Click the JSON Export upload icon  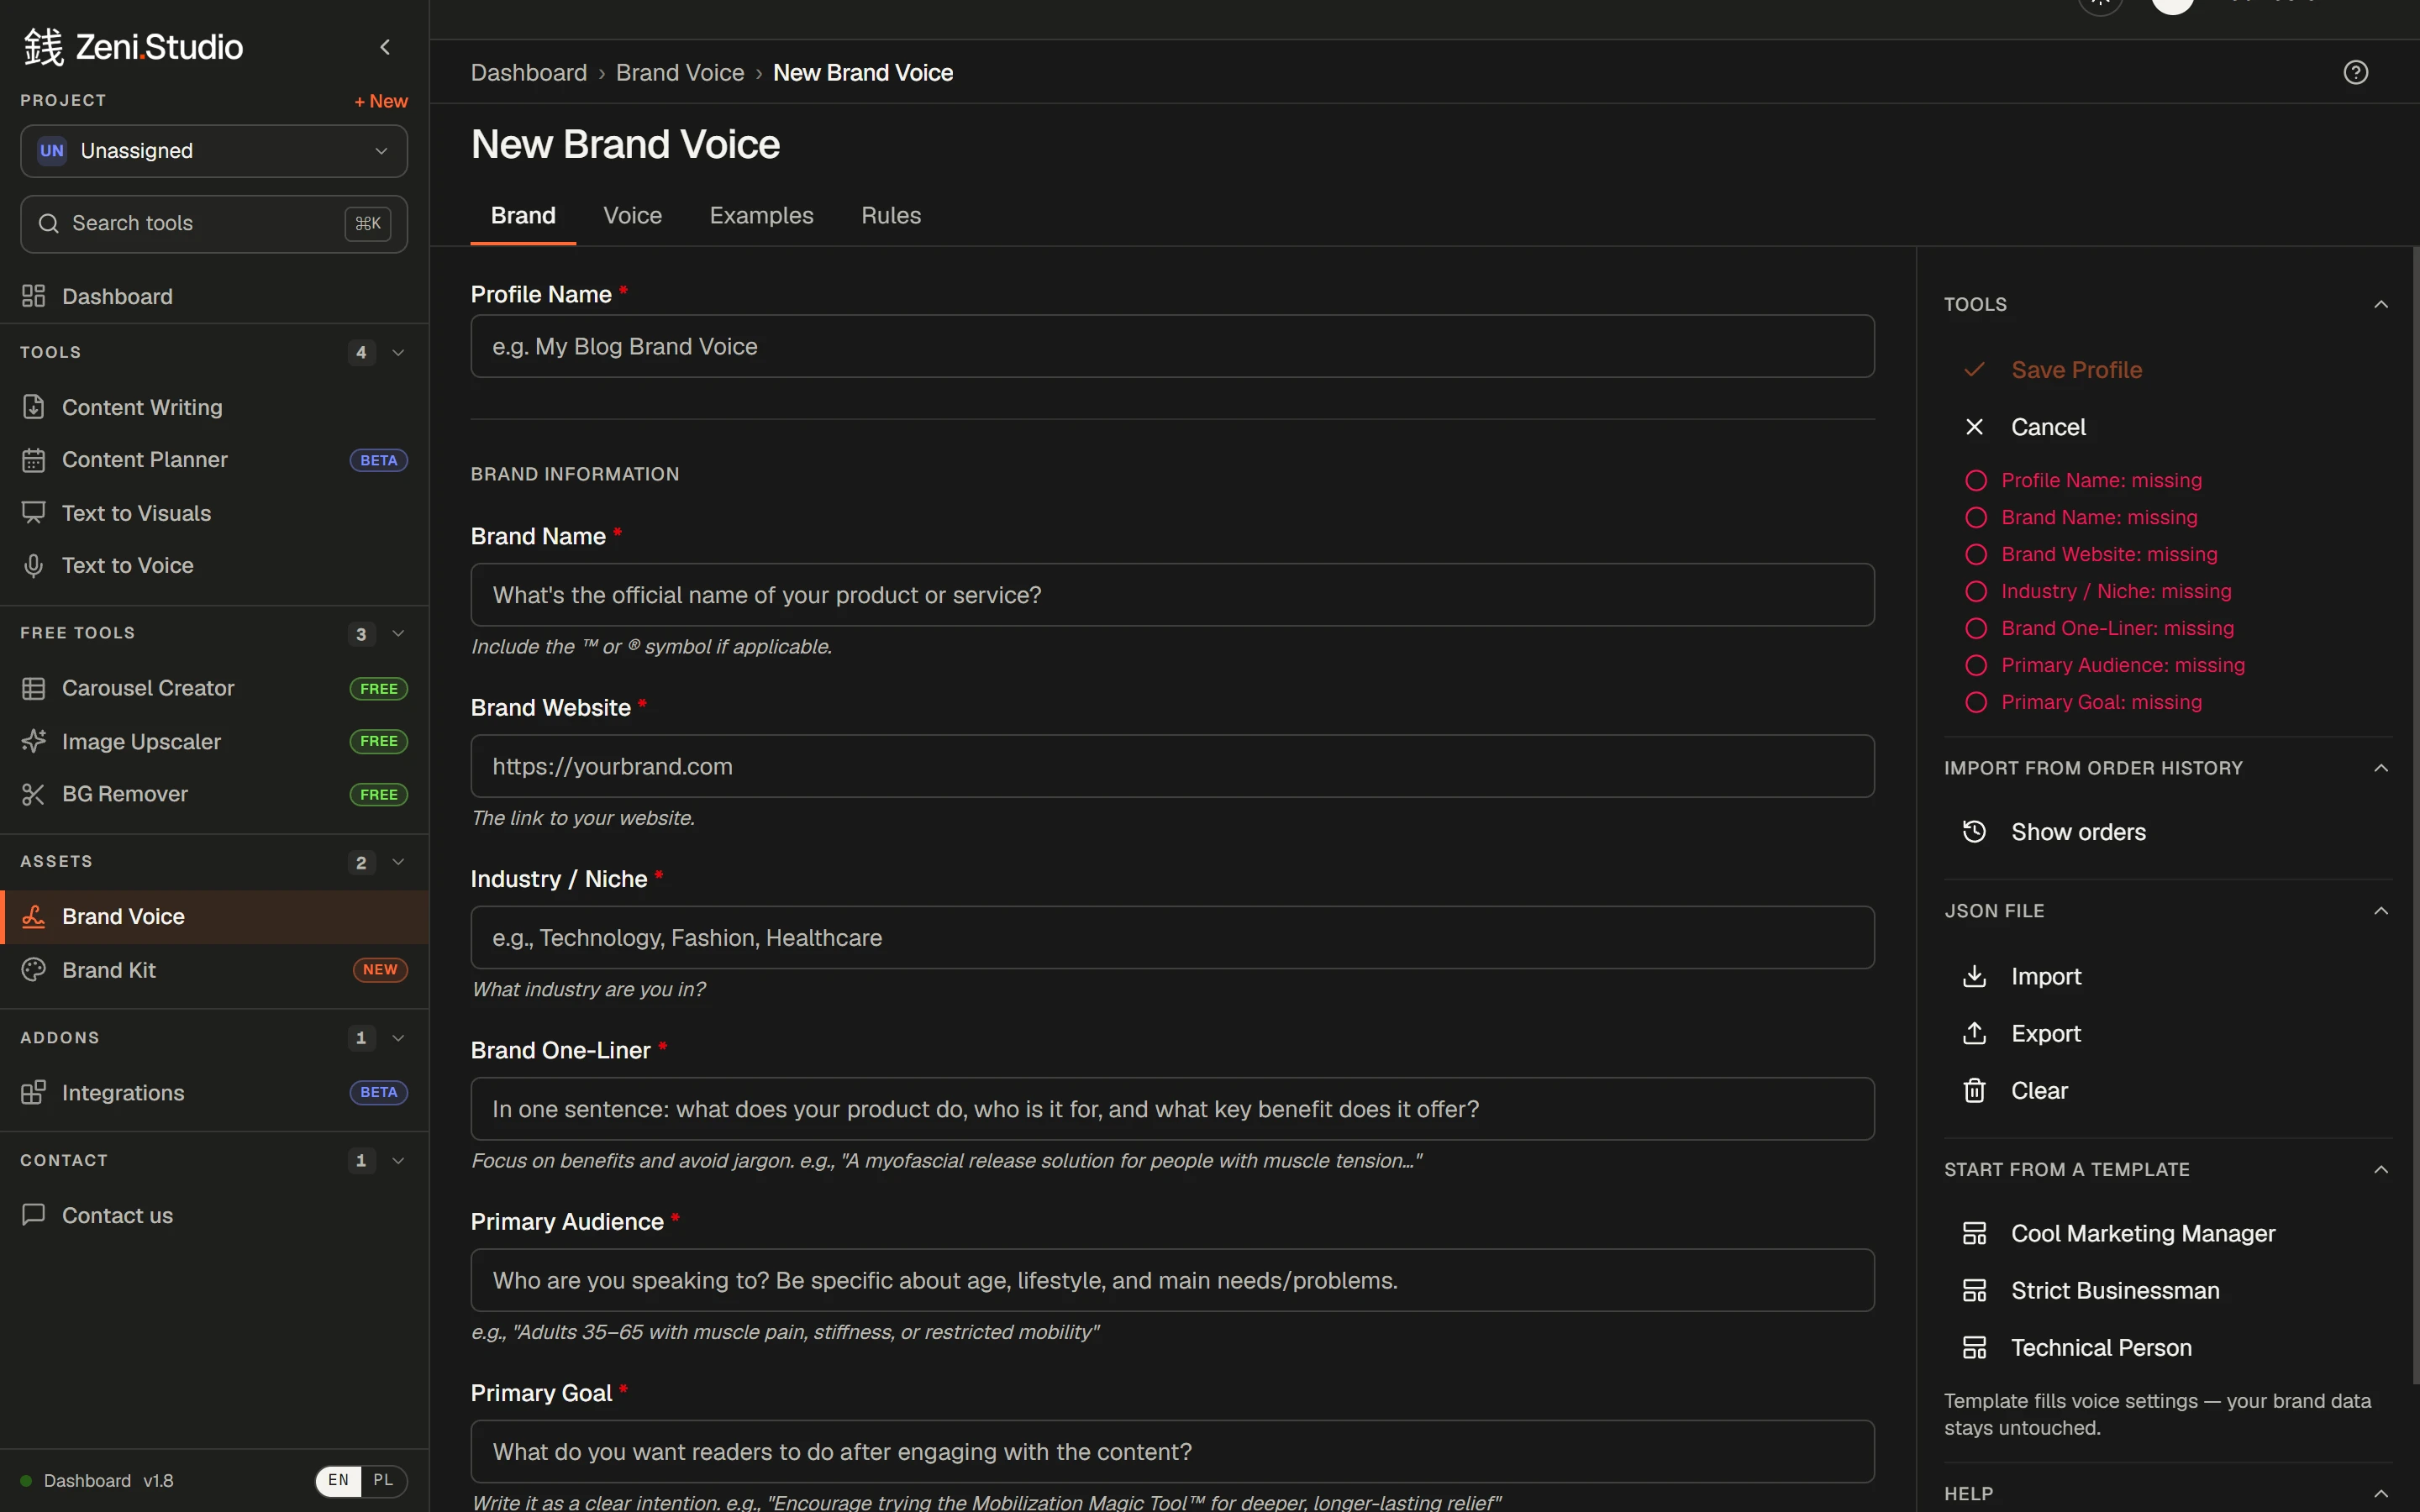pyautogui.click(x=1974, y=1033)
